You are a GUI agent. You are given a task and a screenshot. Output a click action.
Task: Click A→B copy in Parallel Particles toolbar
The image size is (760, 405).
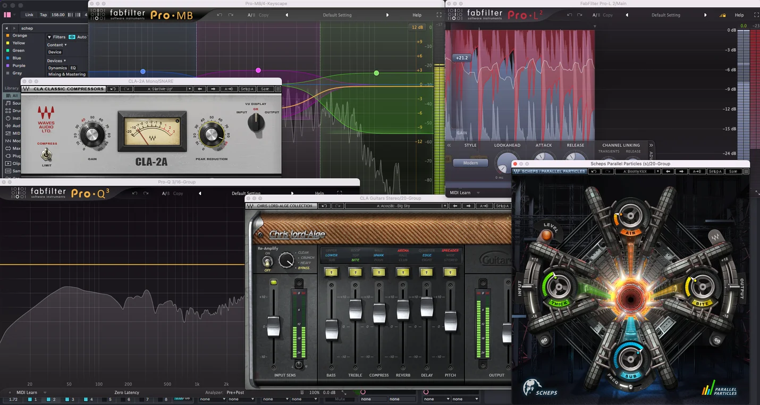[697, 171]
